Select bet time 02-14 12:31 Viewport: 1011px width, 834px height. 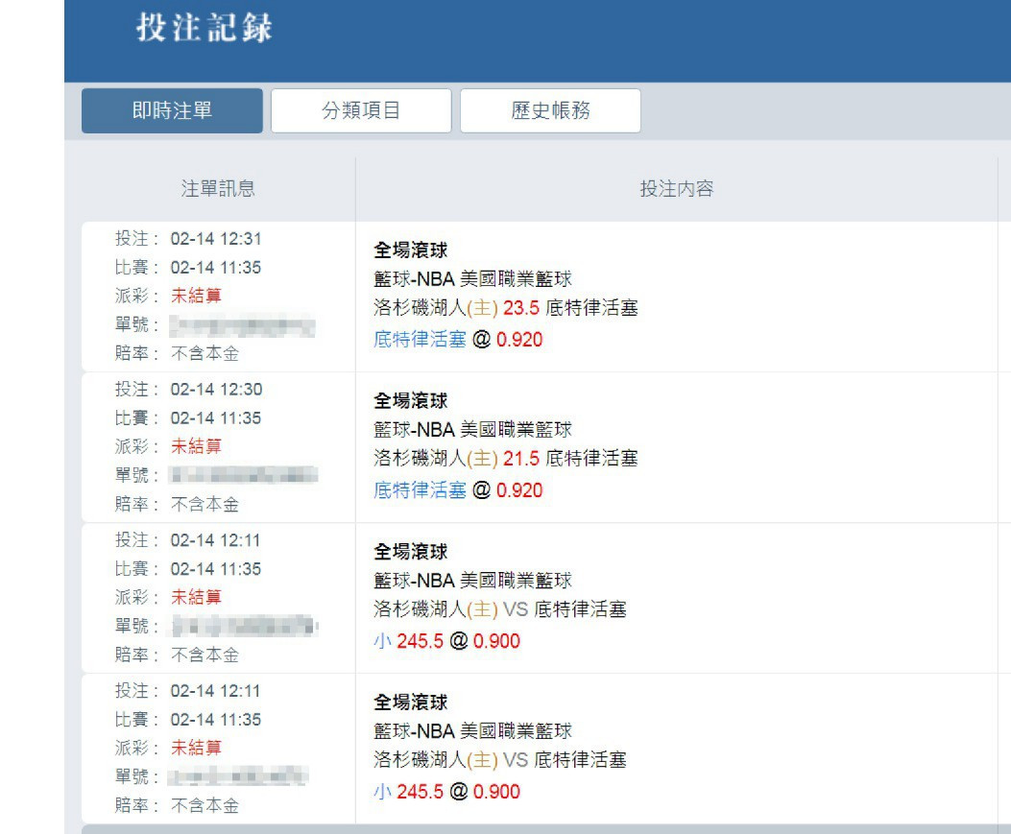pos(216,239)
